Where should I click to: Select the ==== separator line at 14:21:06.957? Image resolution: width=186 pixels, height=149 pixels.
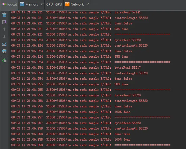pyautogui.click(x=91, y=117)
